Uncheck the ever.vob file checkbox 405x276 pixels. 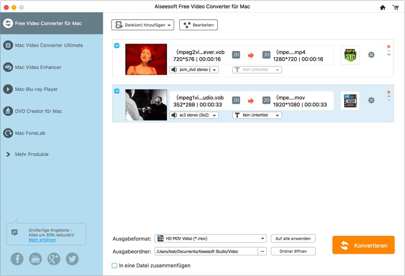point(117,45)
